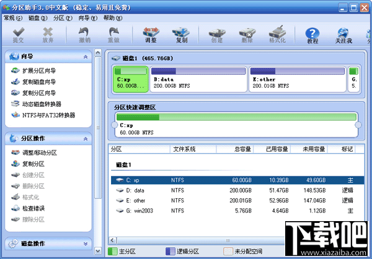Image resolution: width=372 pixels, height=259 pixels.
Task: Open the 向导(W) menu
Action: tap(88, 18)
